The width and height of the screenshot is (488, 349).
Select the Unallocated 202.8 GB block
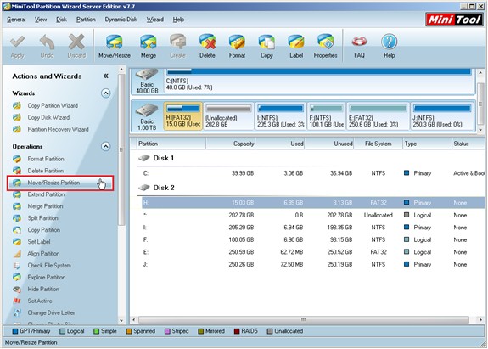click(229, 116)
